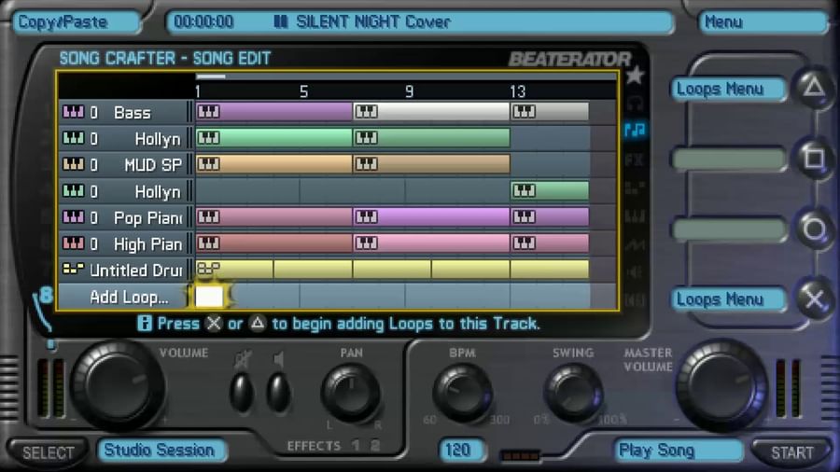Click the SELECT button
Screen dimensions: 840x472
48,452
